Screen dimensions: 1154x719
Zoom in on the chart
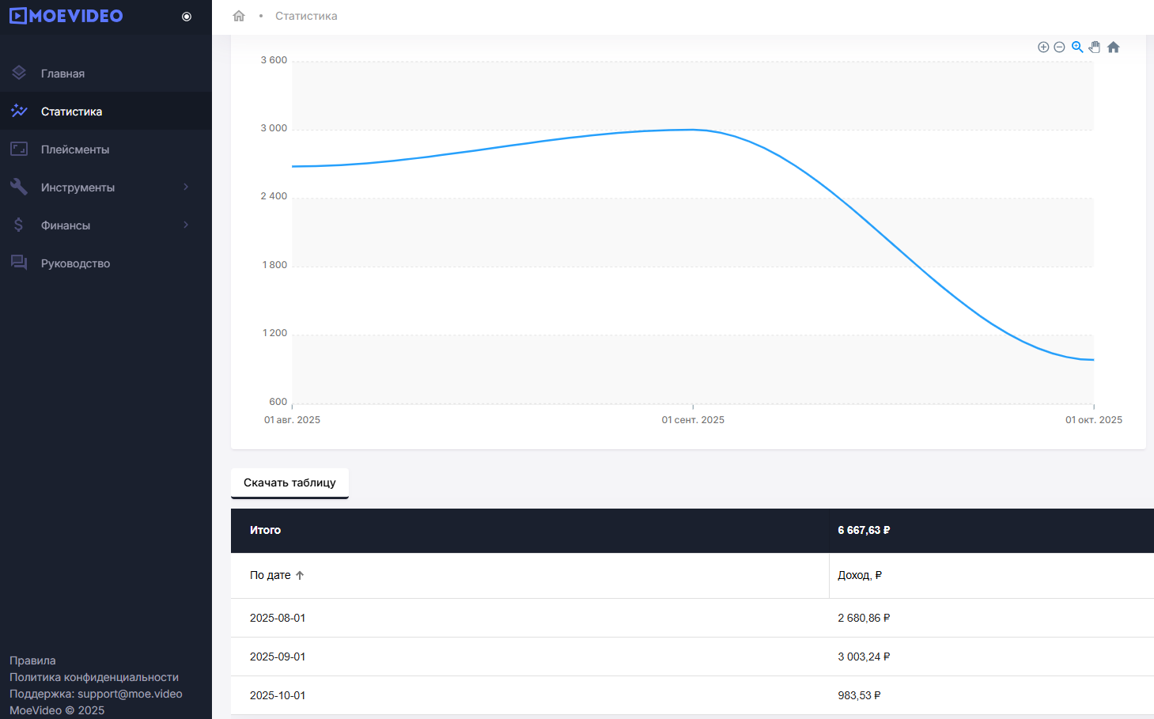pos(1043,47)
